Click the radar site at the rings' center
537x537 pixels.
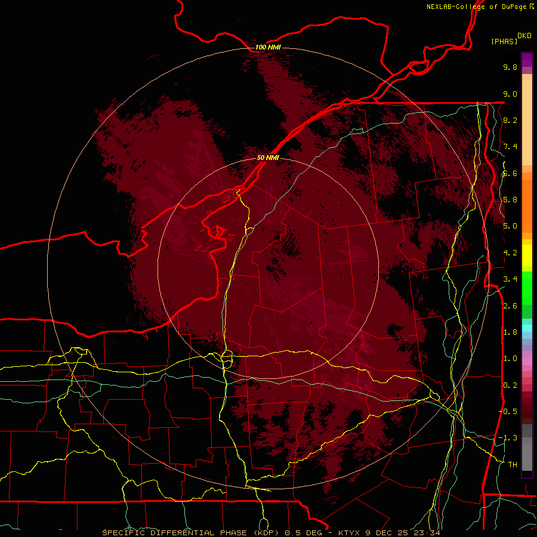coord(268,268)
